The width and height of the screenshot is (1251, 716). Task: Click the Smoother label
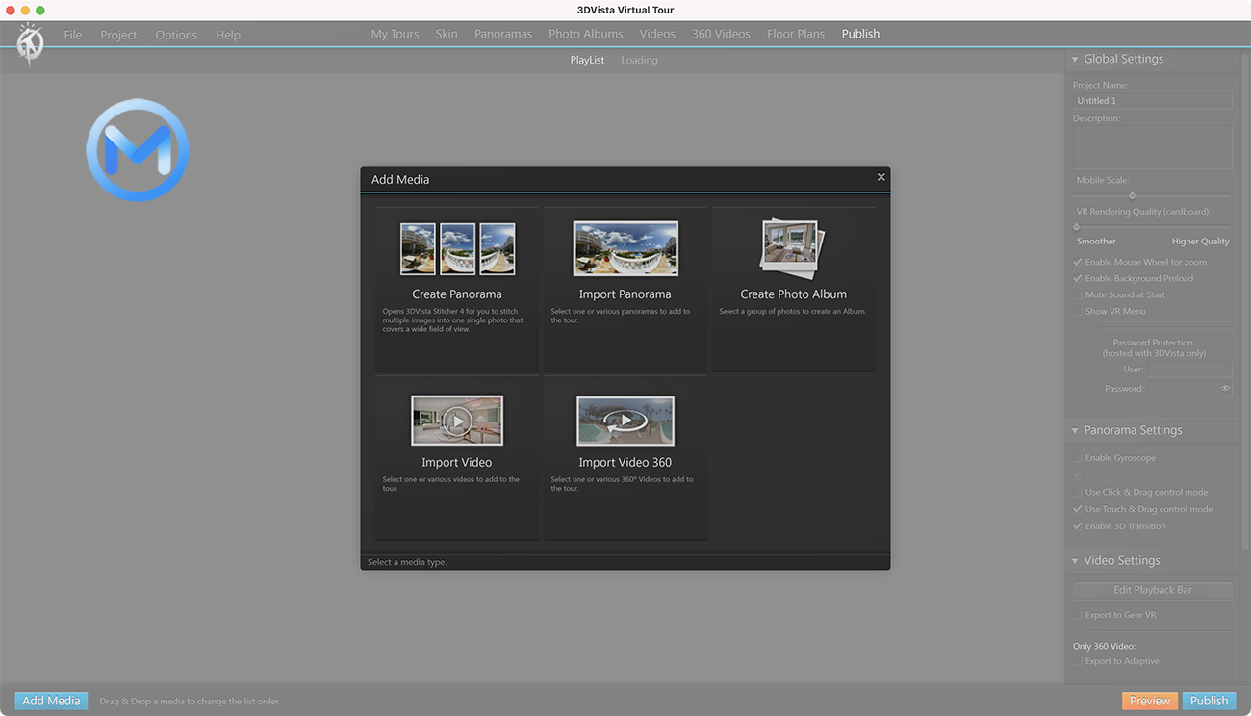tap(1096, 242)
